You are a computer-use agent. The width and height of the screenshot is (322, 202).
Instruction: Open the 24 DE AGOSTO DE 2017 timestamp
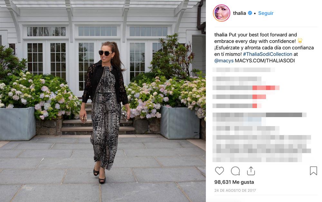(x=235, y=190)
